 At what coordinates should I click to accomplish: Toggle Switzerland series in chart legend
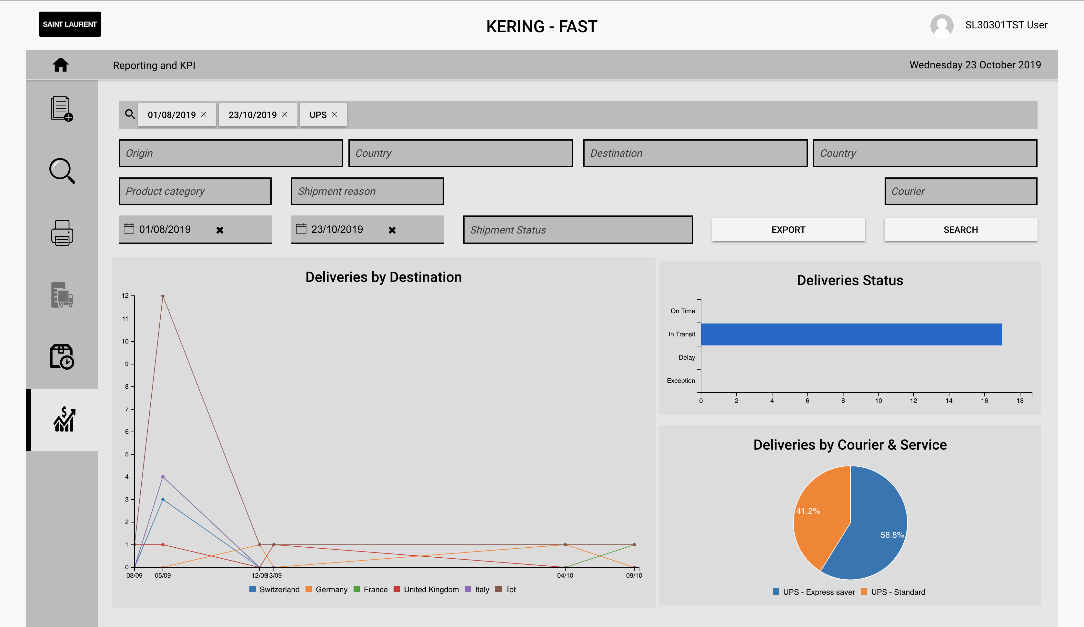[275, 589]
